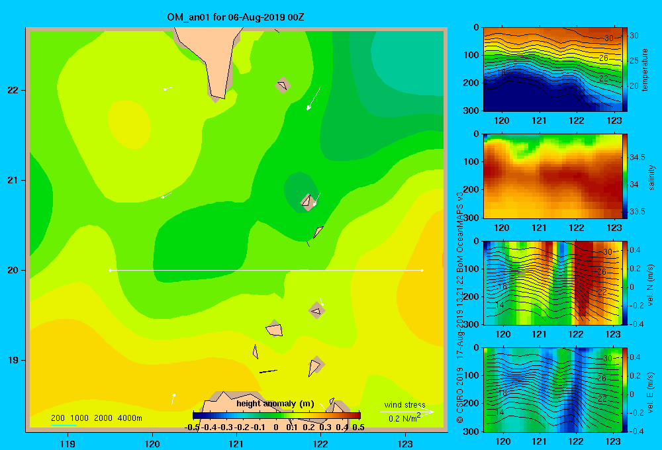The width and height of the screenshot is (662, 450).
Task: Select the temperature depth-section panel
Action: 553,69
